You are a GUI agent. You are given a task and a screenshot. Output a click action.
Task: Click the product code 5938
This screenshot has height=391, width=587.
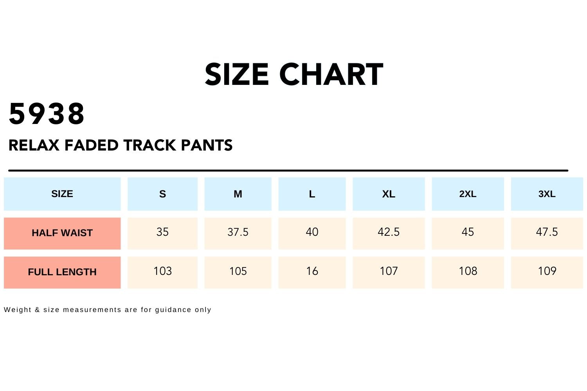tap(47, 114)
